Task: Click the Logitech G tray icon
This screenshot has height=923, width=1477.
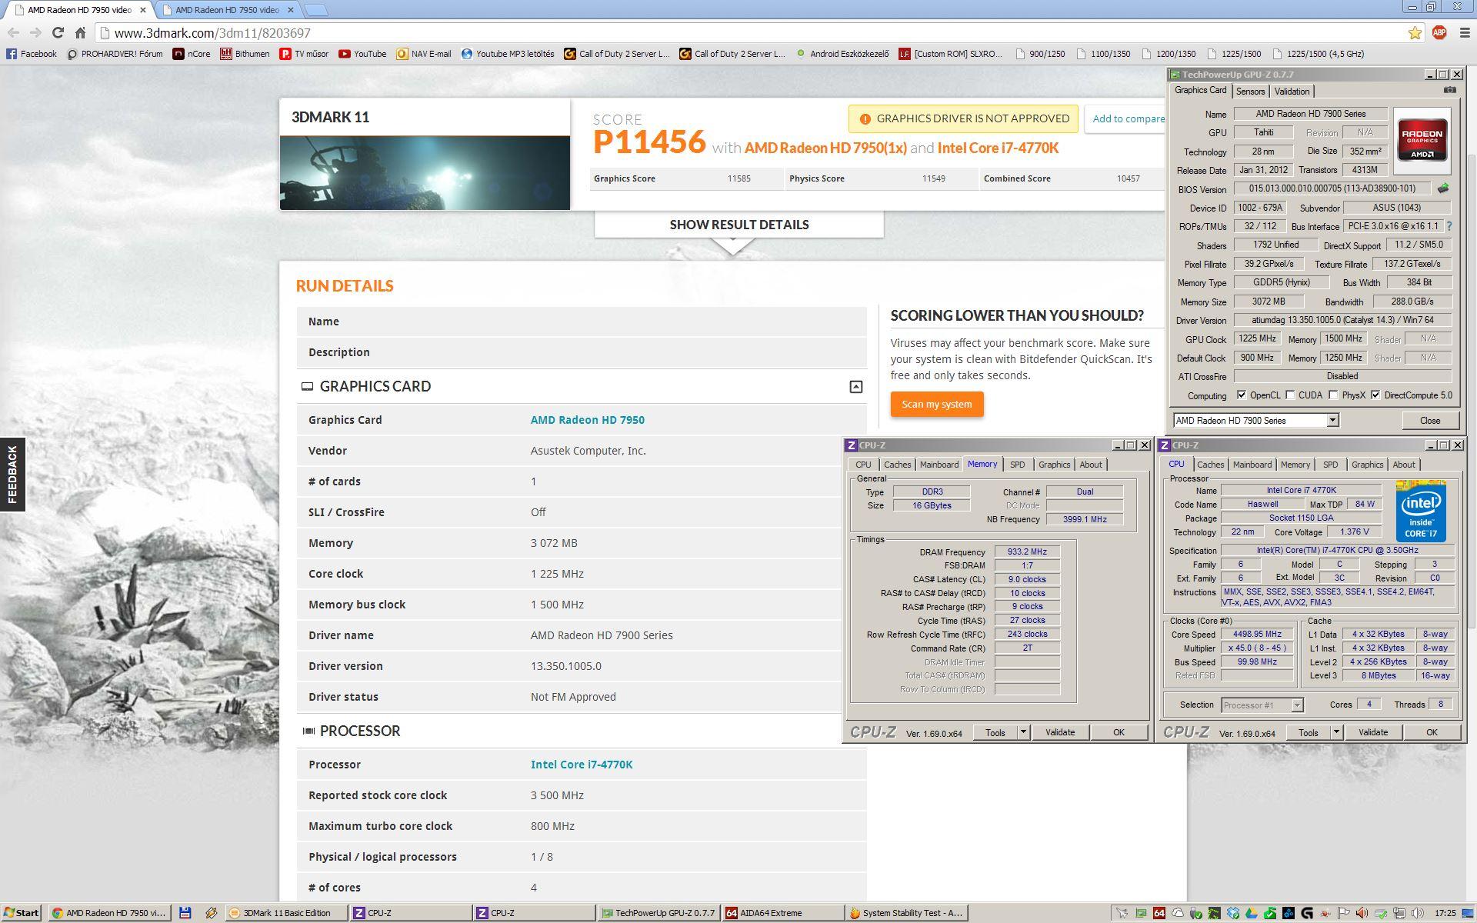Action: pos(1307,913)
